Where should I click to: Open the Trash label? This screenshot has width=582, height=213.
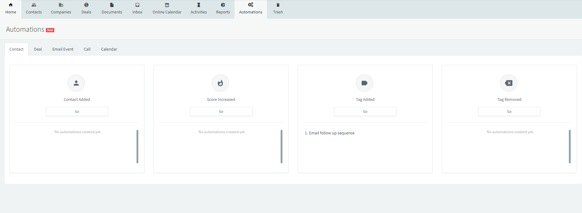click(x=278, y=12)
